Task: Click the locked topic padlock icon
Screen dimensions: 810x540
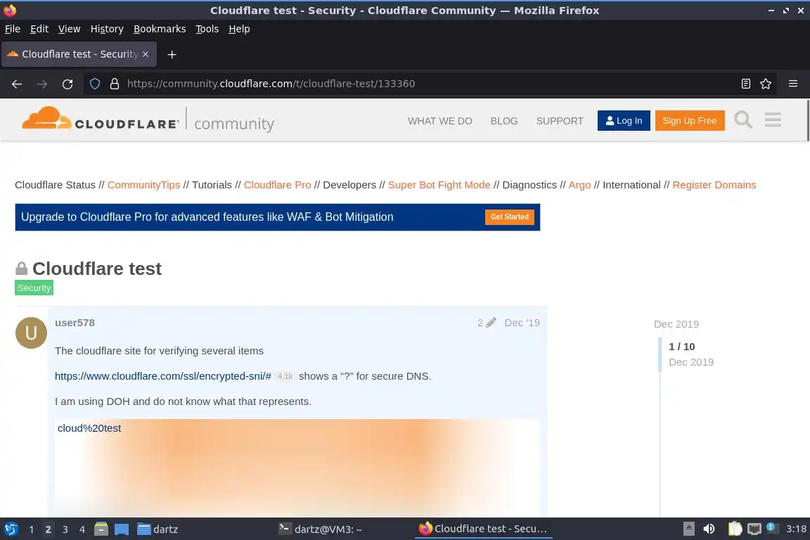Action: pyautogui.click(x=21, y=268)
